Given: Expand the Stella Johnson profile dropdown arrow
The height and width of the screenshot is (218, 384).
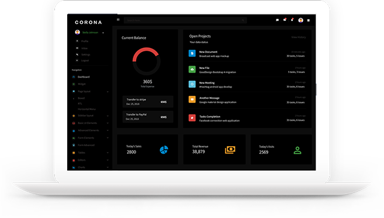Looking at the screenshot, I should coord(103,33).
